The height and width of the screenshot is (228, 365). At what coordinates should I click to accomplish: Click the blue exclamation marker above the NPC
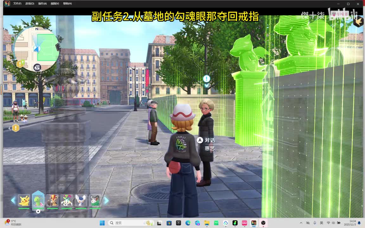point(207,79)
